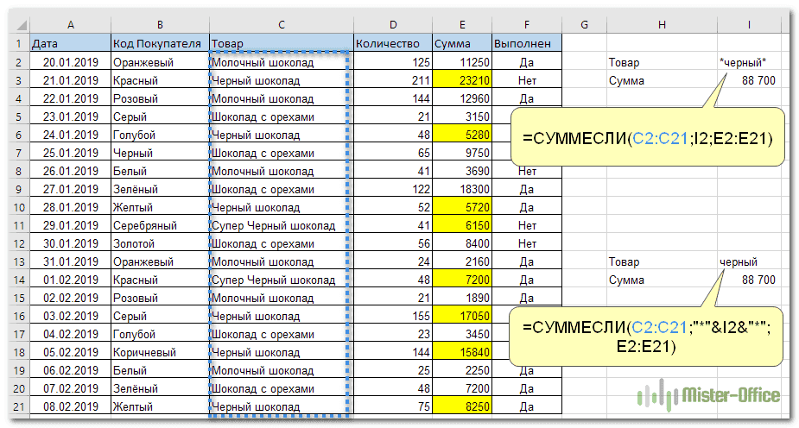
Task: Select column C header
Action: point(281,24)
